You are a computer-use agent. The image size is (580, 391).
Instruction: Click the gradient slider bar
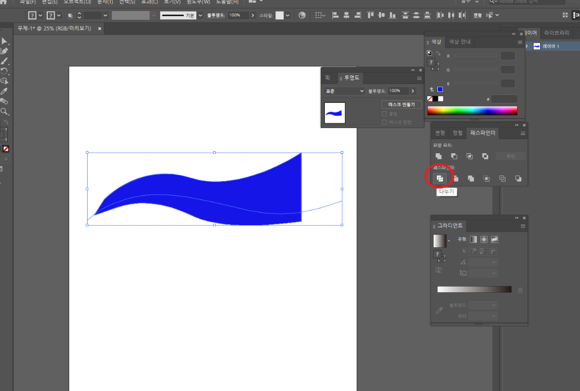click(x=474, y=289)
